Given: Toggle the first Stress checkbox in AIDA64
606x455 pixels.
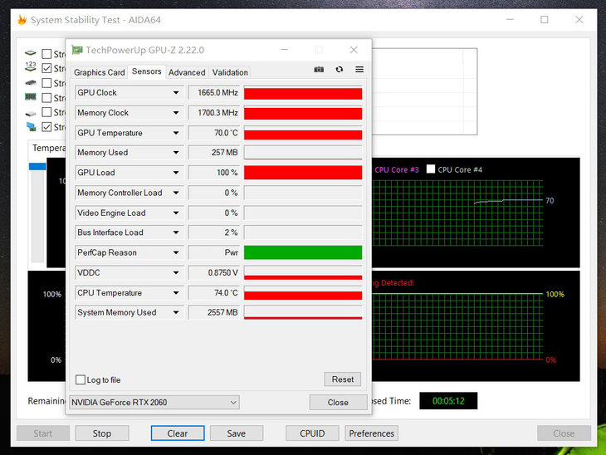Looking at the screenshot, I should [46, 54].
